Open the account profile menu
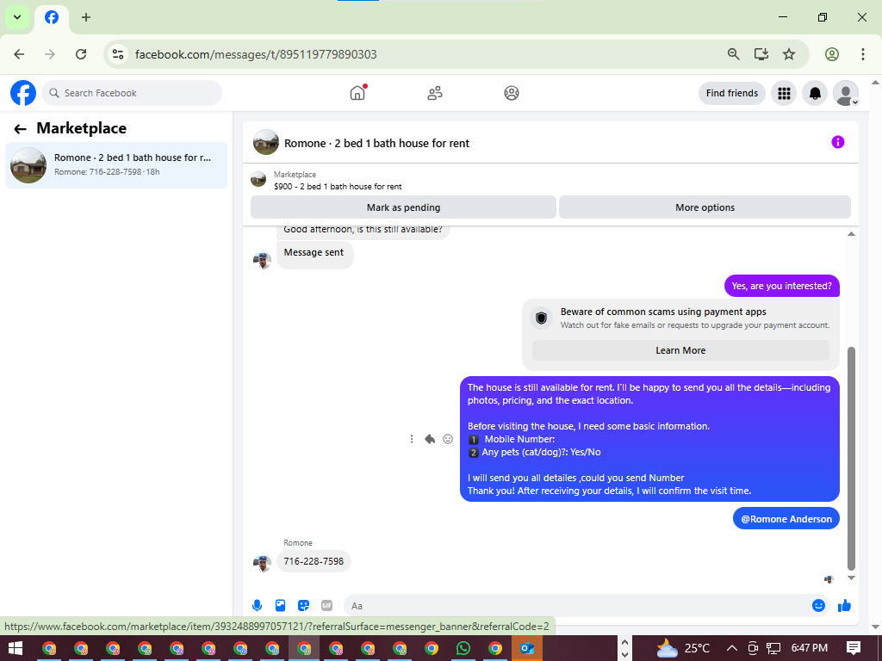Viewport: 882px width, 661px height. [846, 93]
